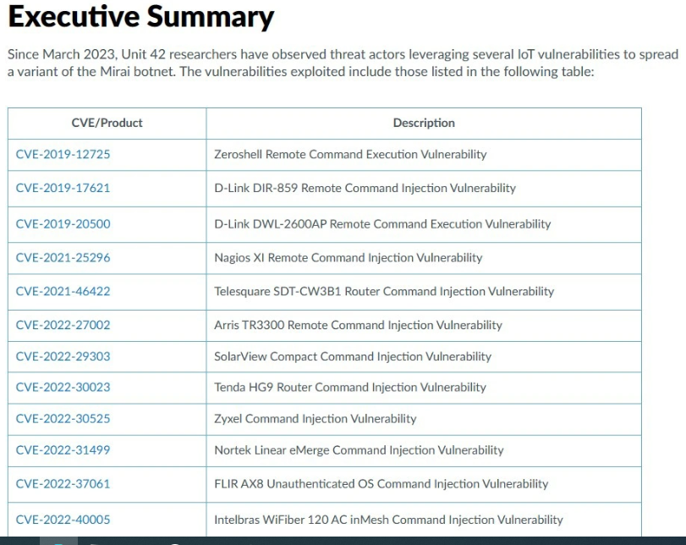Open the CVE-2019-20500 link

coord(63,224)
